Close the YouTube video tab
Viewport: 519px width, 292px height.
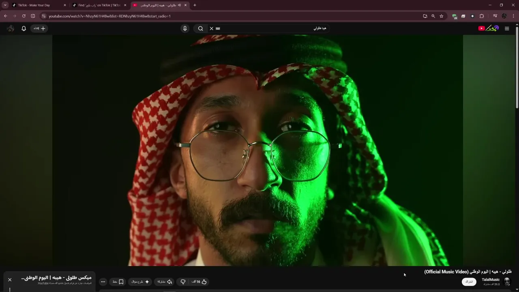click(186, 5)
